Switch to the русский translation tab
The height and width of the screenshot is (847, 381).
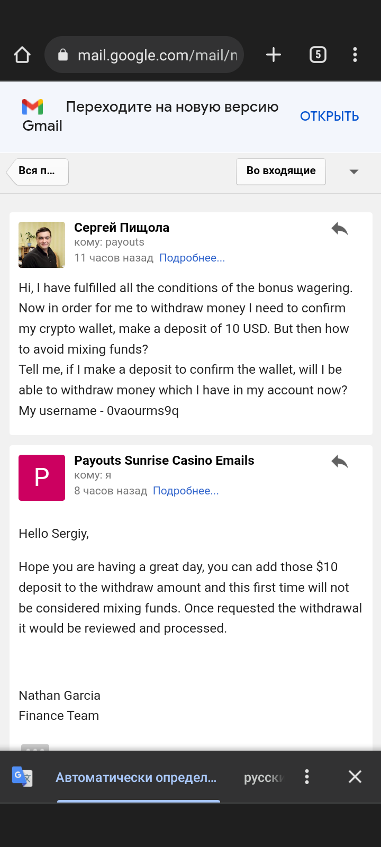[x=264, y=777]
